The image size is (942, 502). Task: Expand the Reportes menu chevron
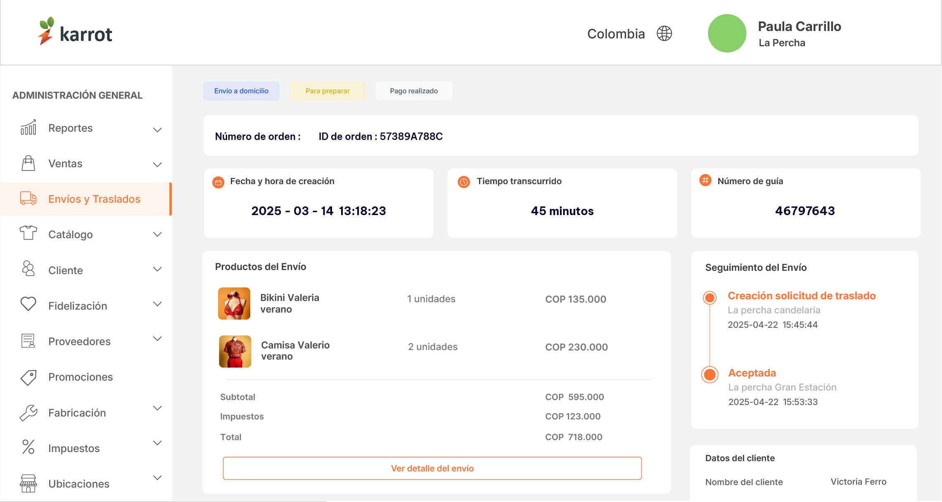tap(157, 130)
